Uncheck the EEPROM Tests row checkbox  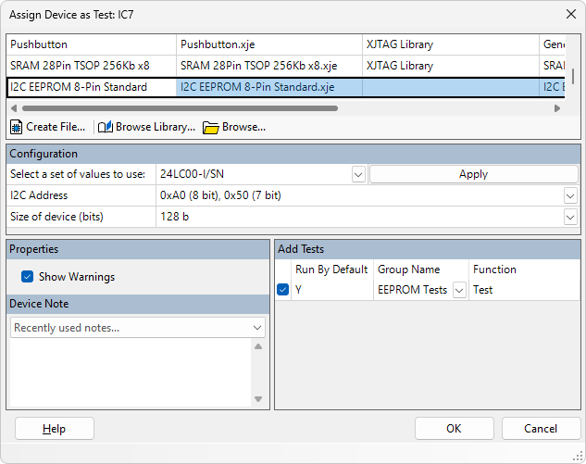[x=283, y=290]
